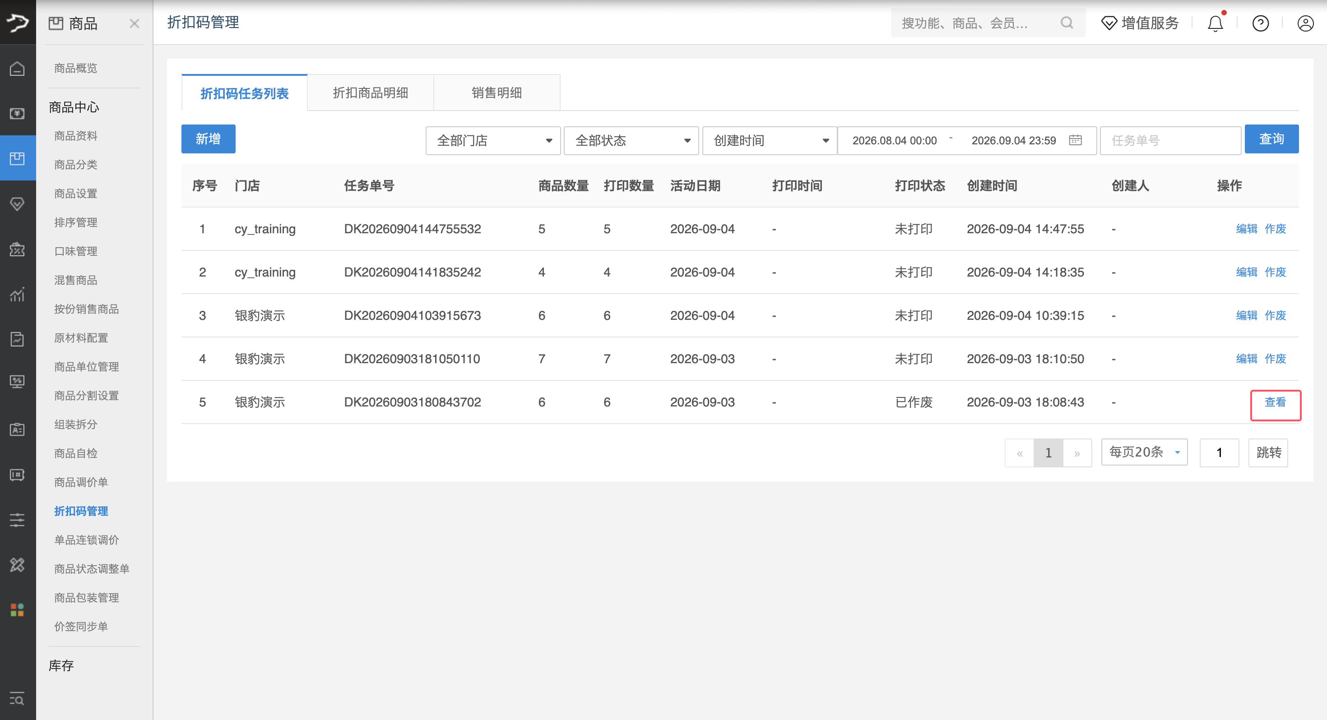This screenshot has width=1327, height=720.
Task: Switch to the 销售明细 tab
Action: click(x=496, y=92)
